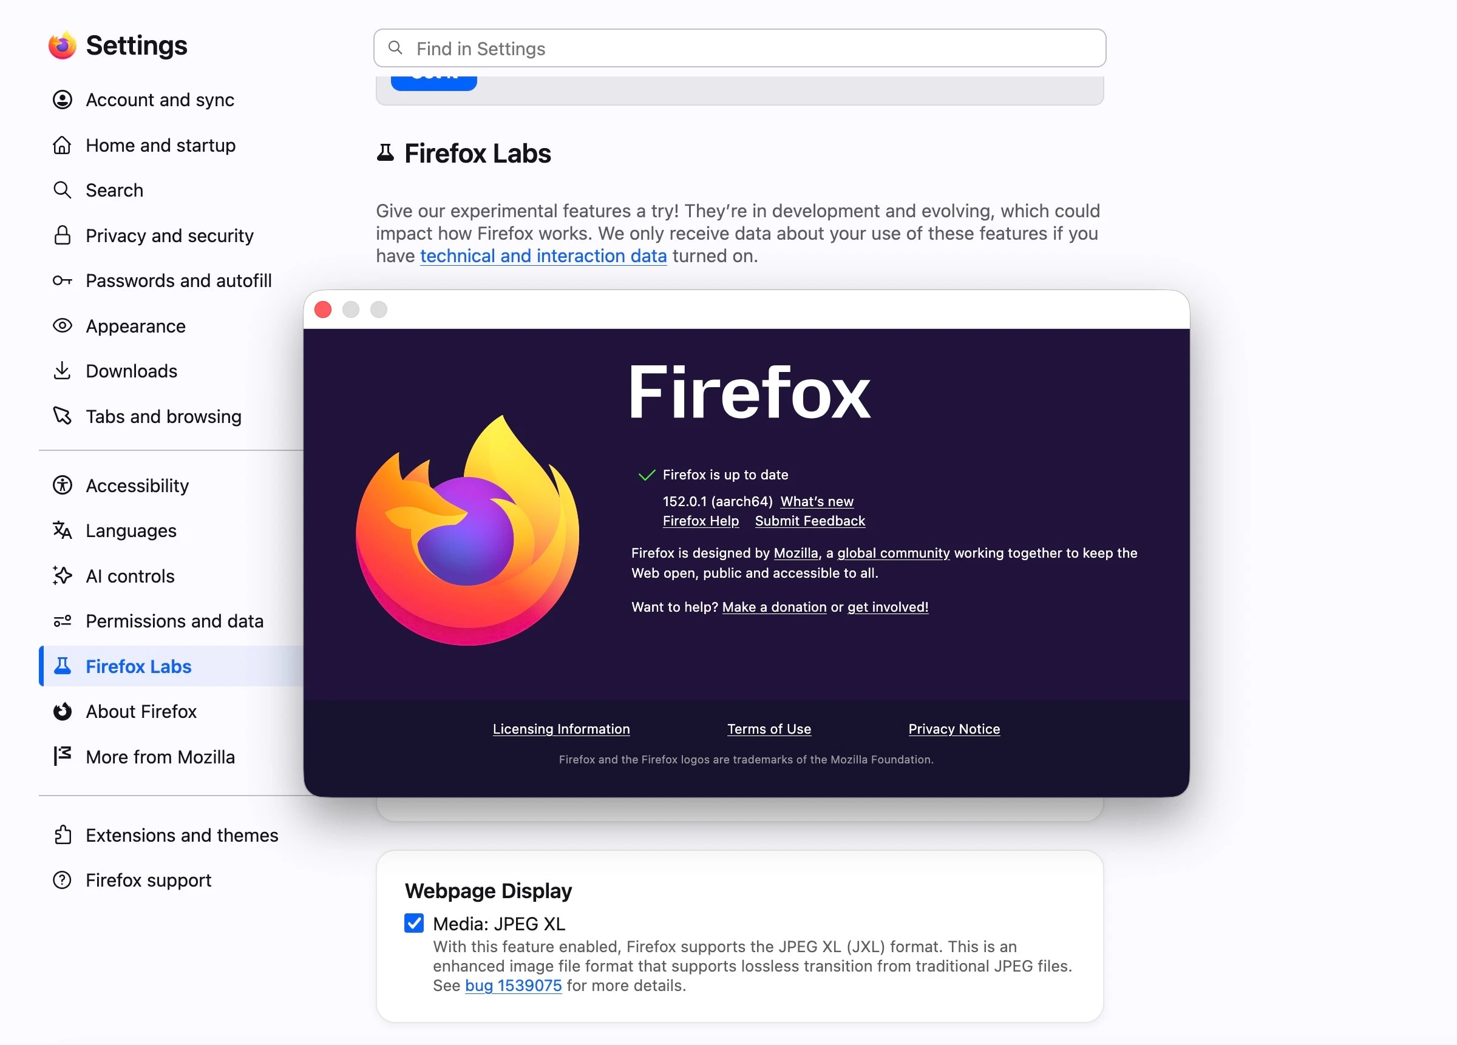
Task: Click the Tabs and browsing cursor icon
Action: (63, 416)
